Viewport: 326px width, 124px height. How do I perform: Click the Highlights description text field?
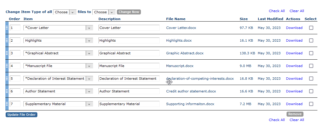point(129,40)
